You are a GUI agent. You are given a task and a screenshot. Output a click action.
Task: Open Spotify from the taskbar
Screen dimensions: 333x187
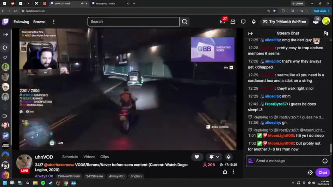click(43, 183)
